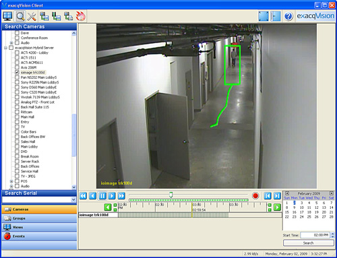Check the Analog PTZ - Front Lot checkbox
This screenshot has height=258, width=337.
[x=17, y=102]
